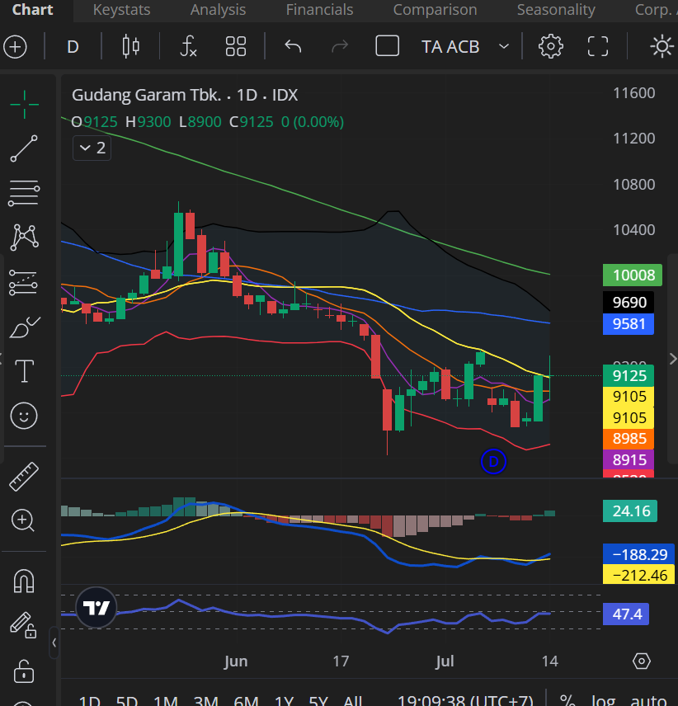The width and height of the screenshot is (678, 706).
Task: Open the candlestick chart type selector
Action: click(x=130, y=46)
